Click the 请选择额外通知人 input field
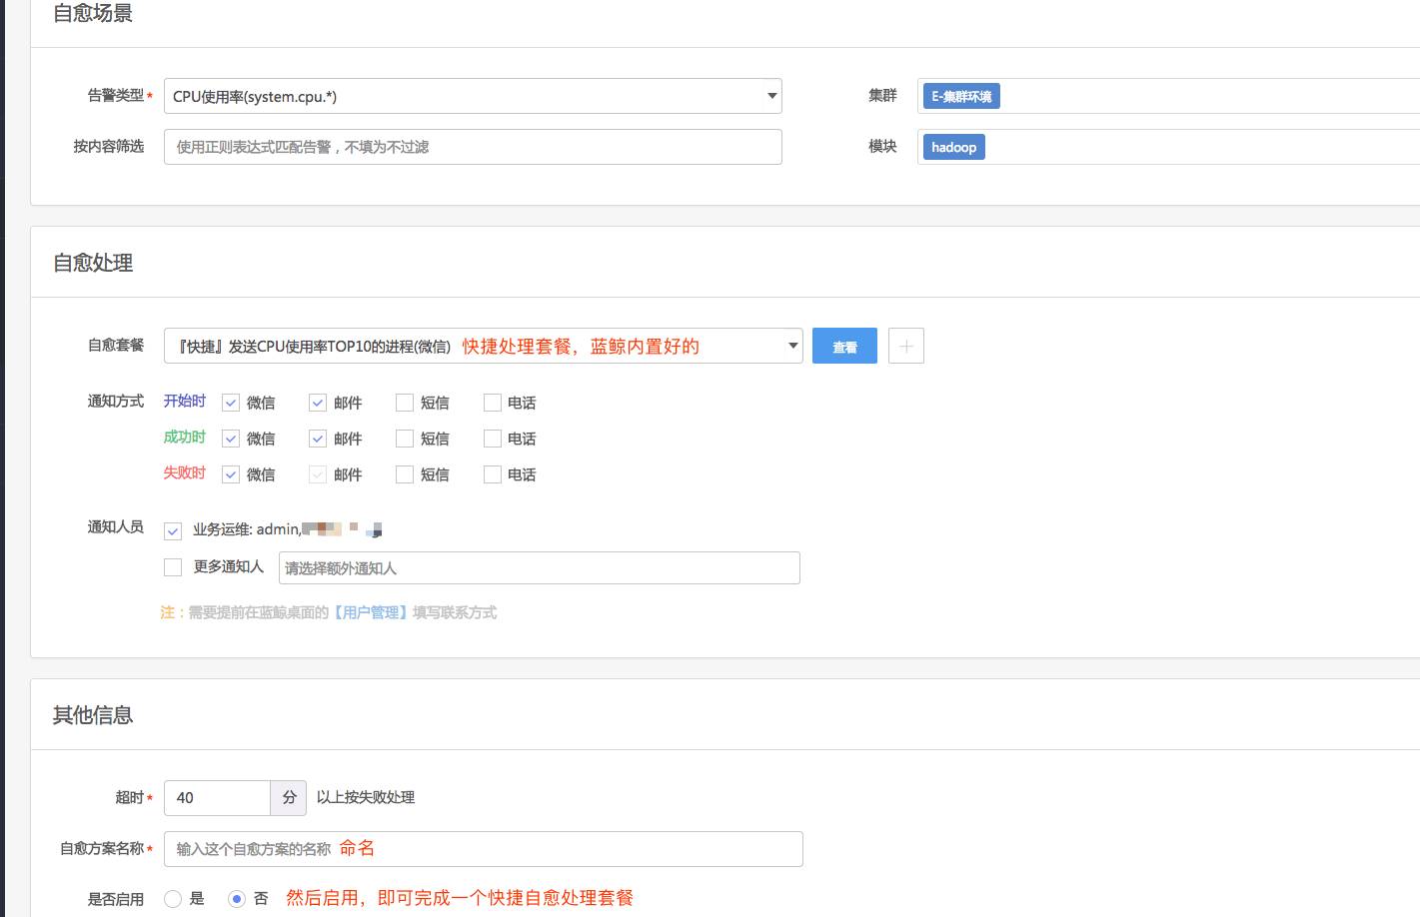The height and width of the screenshot is (917, 1420). pos(540,567)
